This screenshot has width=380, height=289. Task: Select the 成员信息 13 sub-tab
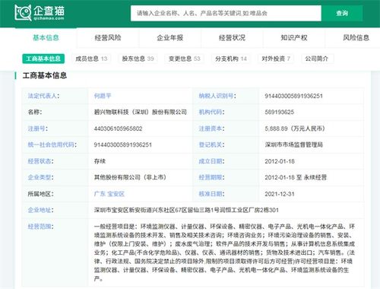[x=91, y=59]
